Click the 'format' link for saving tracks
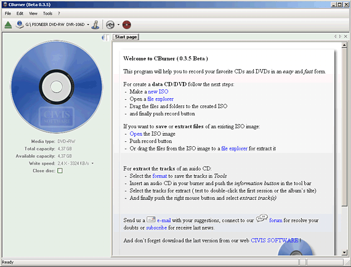The image size is (351, 267). [159, 176]
